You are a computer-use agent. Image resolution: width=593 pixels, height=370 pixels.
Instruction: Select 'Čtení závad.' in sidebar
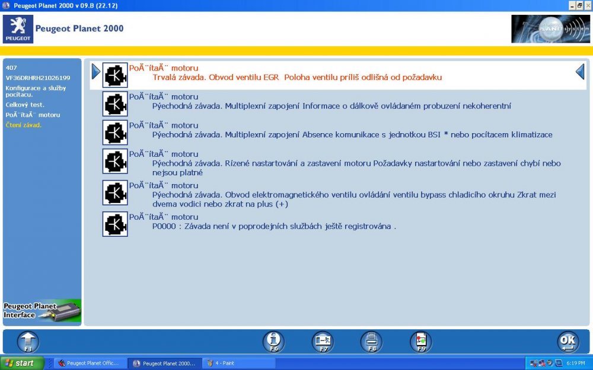[24, 125]
